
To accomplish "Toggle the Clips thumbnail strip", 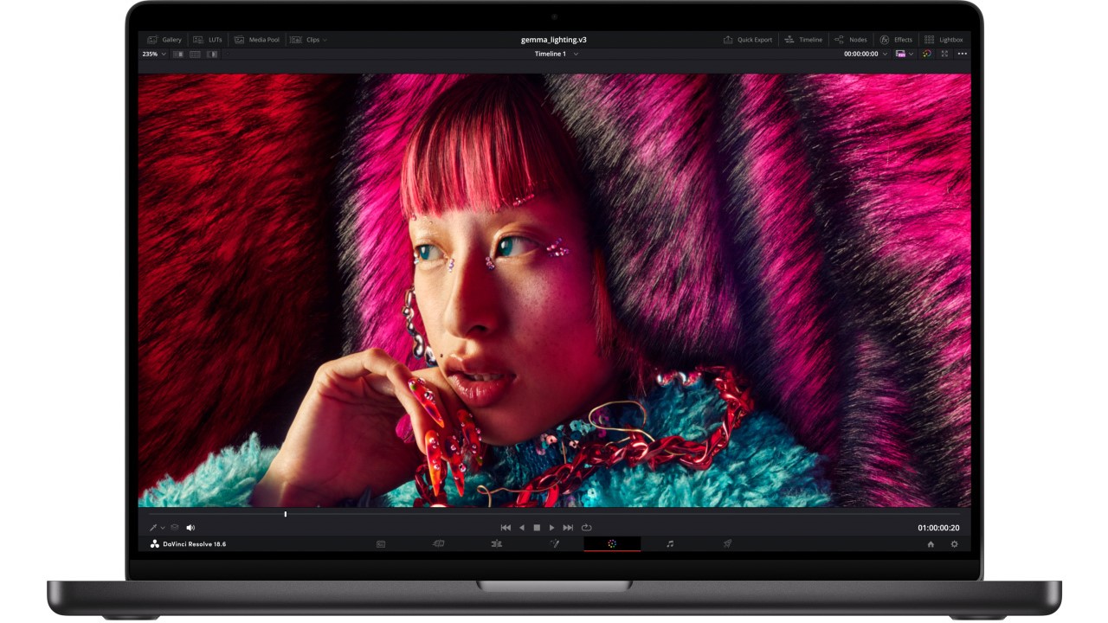I will [305, 40].
